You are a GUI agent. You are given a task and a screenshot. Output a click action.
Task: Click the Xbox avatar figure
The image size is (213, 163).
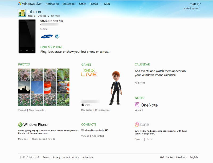click(x=116, y=88)
